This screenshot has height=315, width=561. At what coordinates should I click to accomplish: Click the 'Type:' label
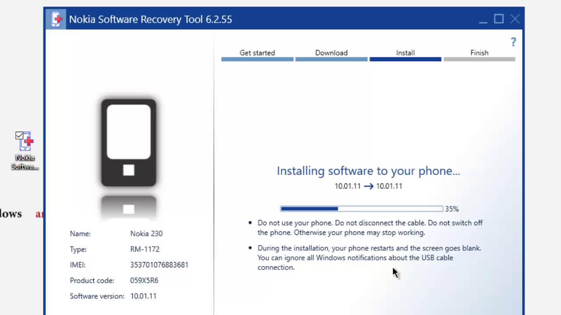click(x=78, y=249)
